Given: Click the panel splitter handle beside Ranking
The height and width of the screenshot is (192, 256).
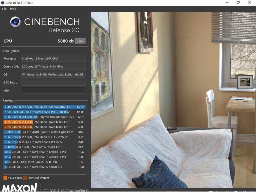Looking at the screenshot, I should tap(90, 105).
